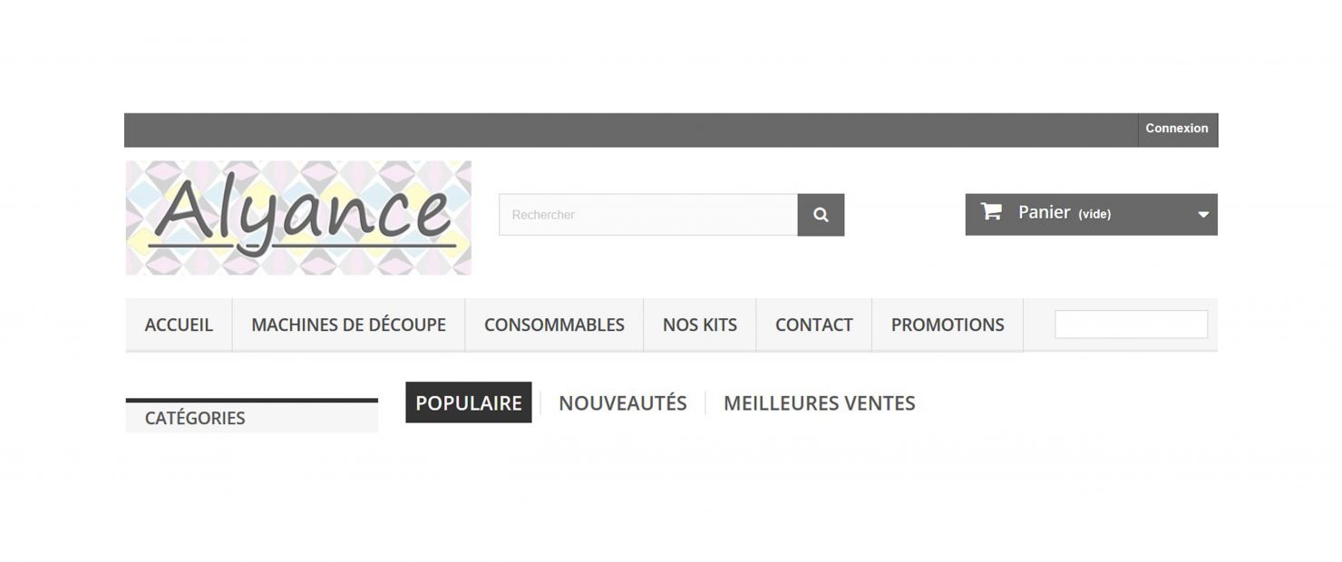Focus the Rechercher search field
Screen dimensions: 1342x562
[648, 215]
